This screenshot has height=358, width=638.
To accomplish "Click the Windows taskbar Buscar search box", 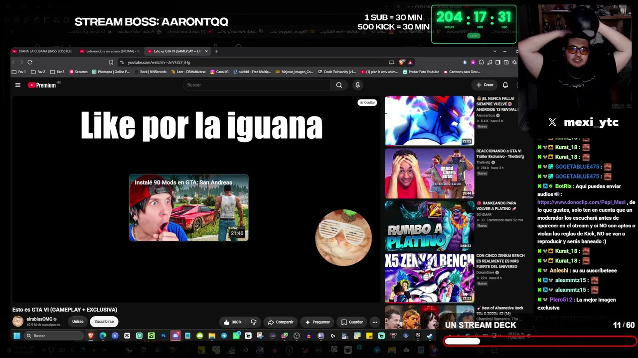I will pyautogui.click(x=53, y=336).
